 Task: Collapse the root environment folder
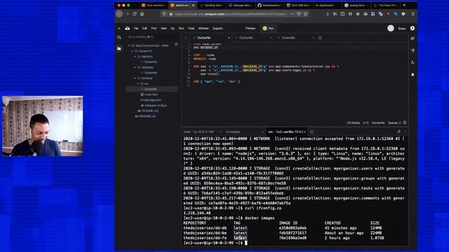129,45
